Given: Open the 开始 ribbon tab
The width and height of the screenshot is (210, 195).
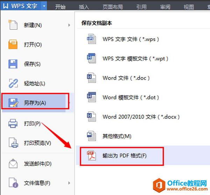Looking at the screenshot, I should pos(60,7).
